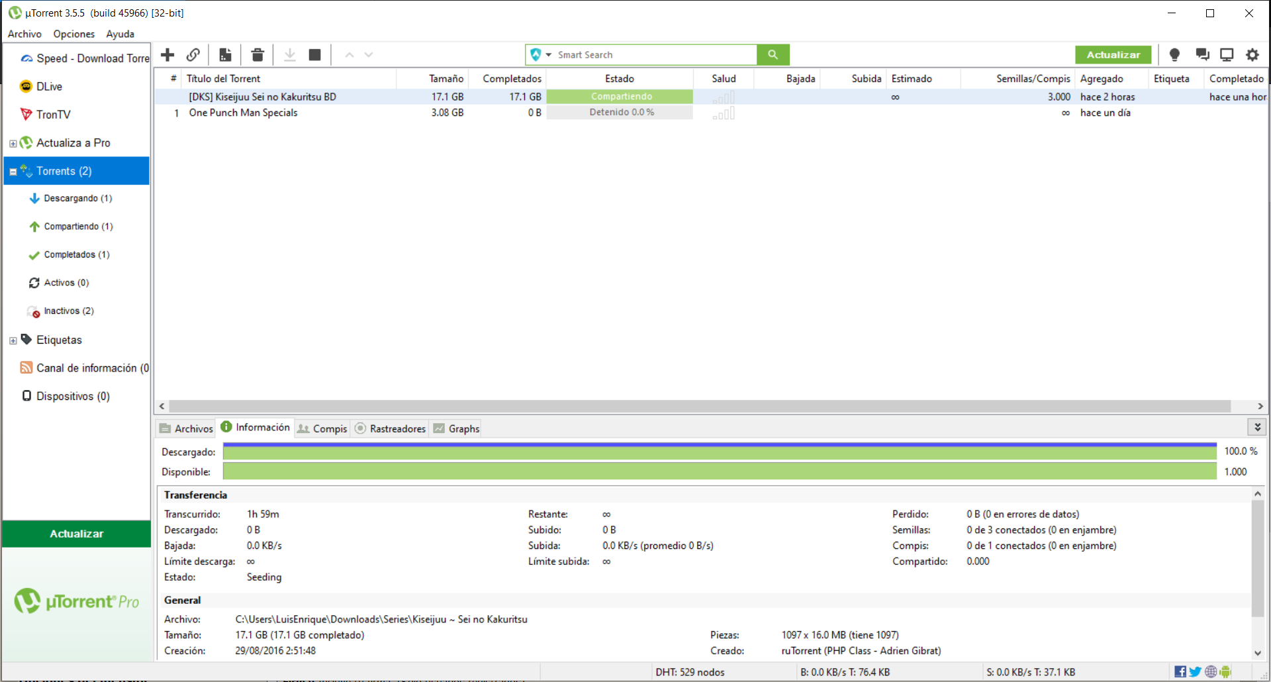
Task: Open the search provider dropdown arrow
Action: tap(549, 55)
